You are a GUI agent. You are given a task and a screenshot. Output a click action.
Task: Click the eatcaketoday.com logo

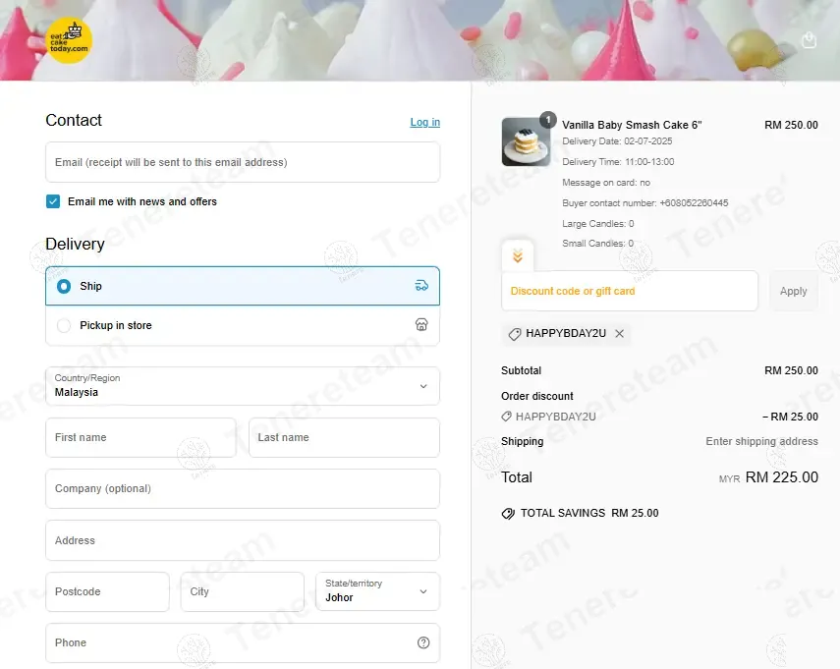(70, 41)
